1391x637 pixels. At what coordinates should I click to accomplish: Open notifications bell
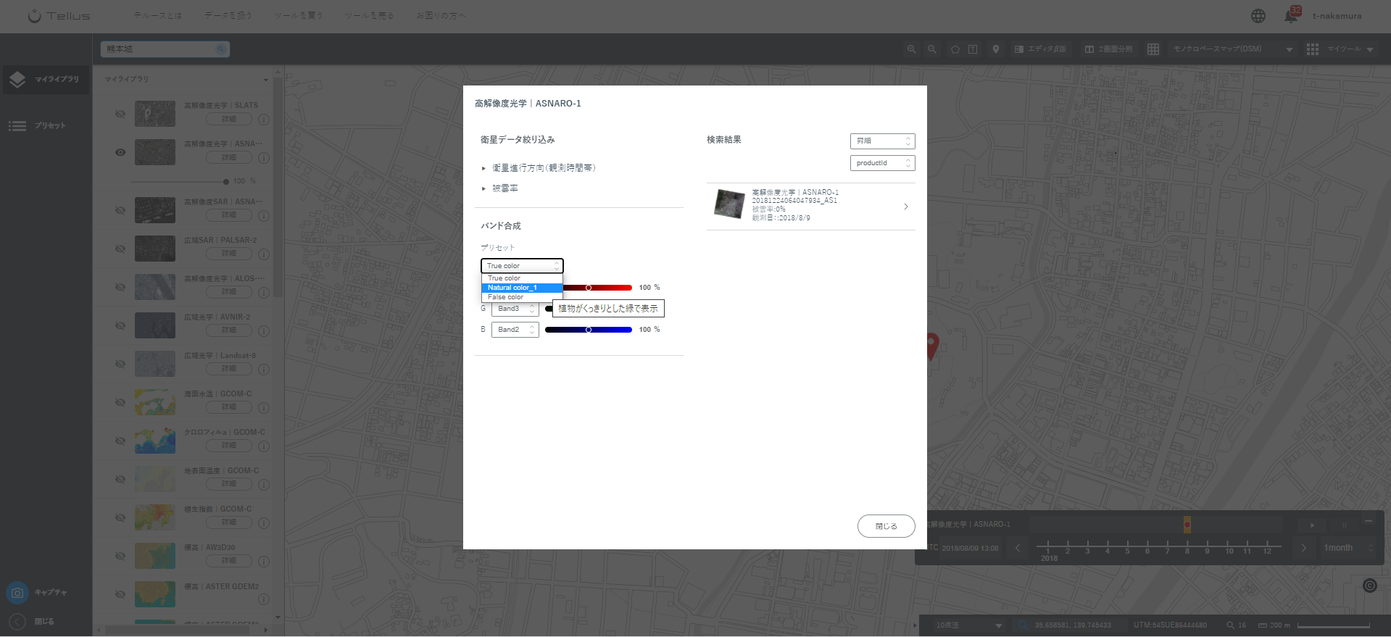coord(1291,16)
